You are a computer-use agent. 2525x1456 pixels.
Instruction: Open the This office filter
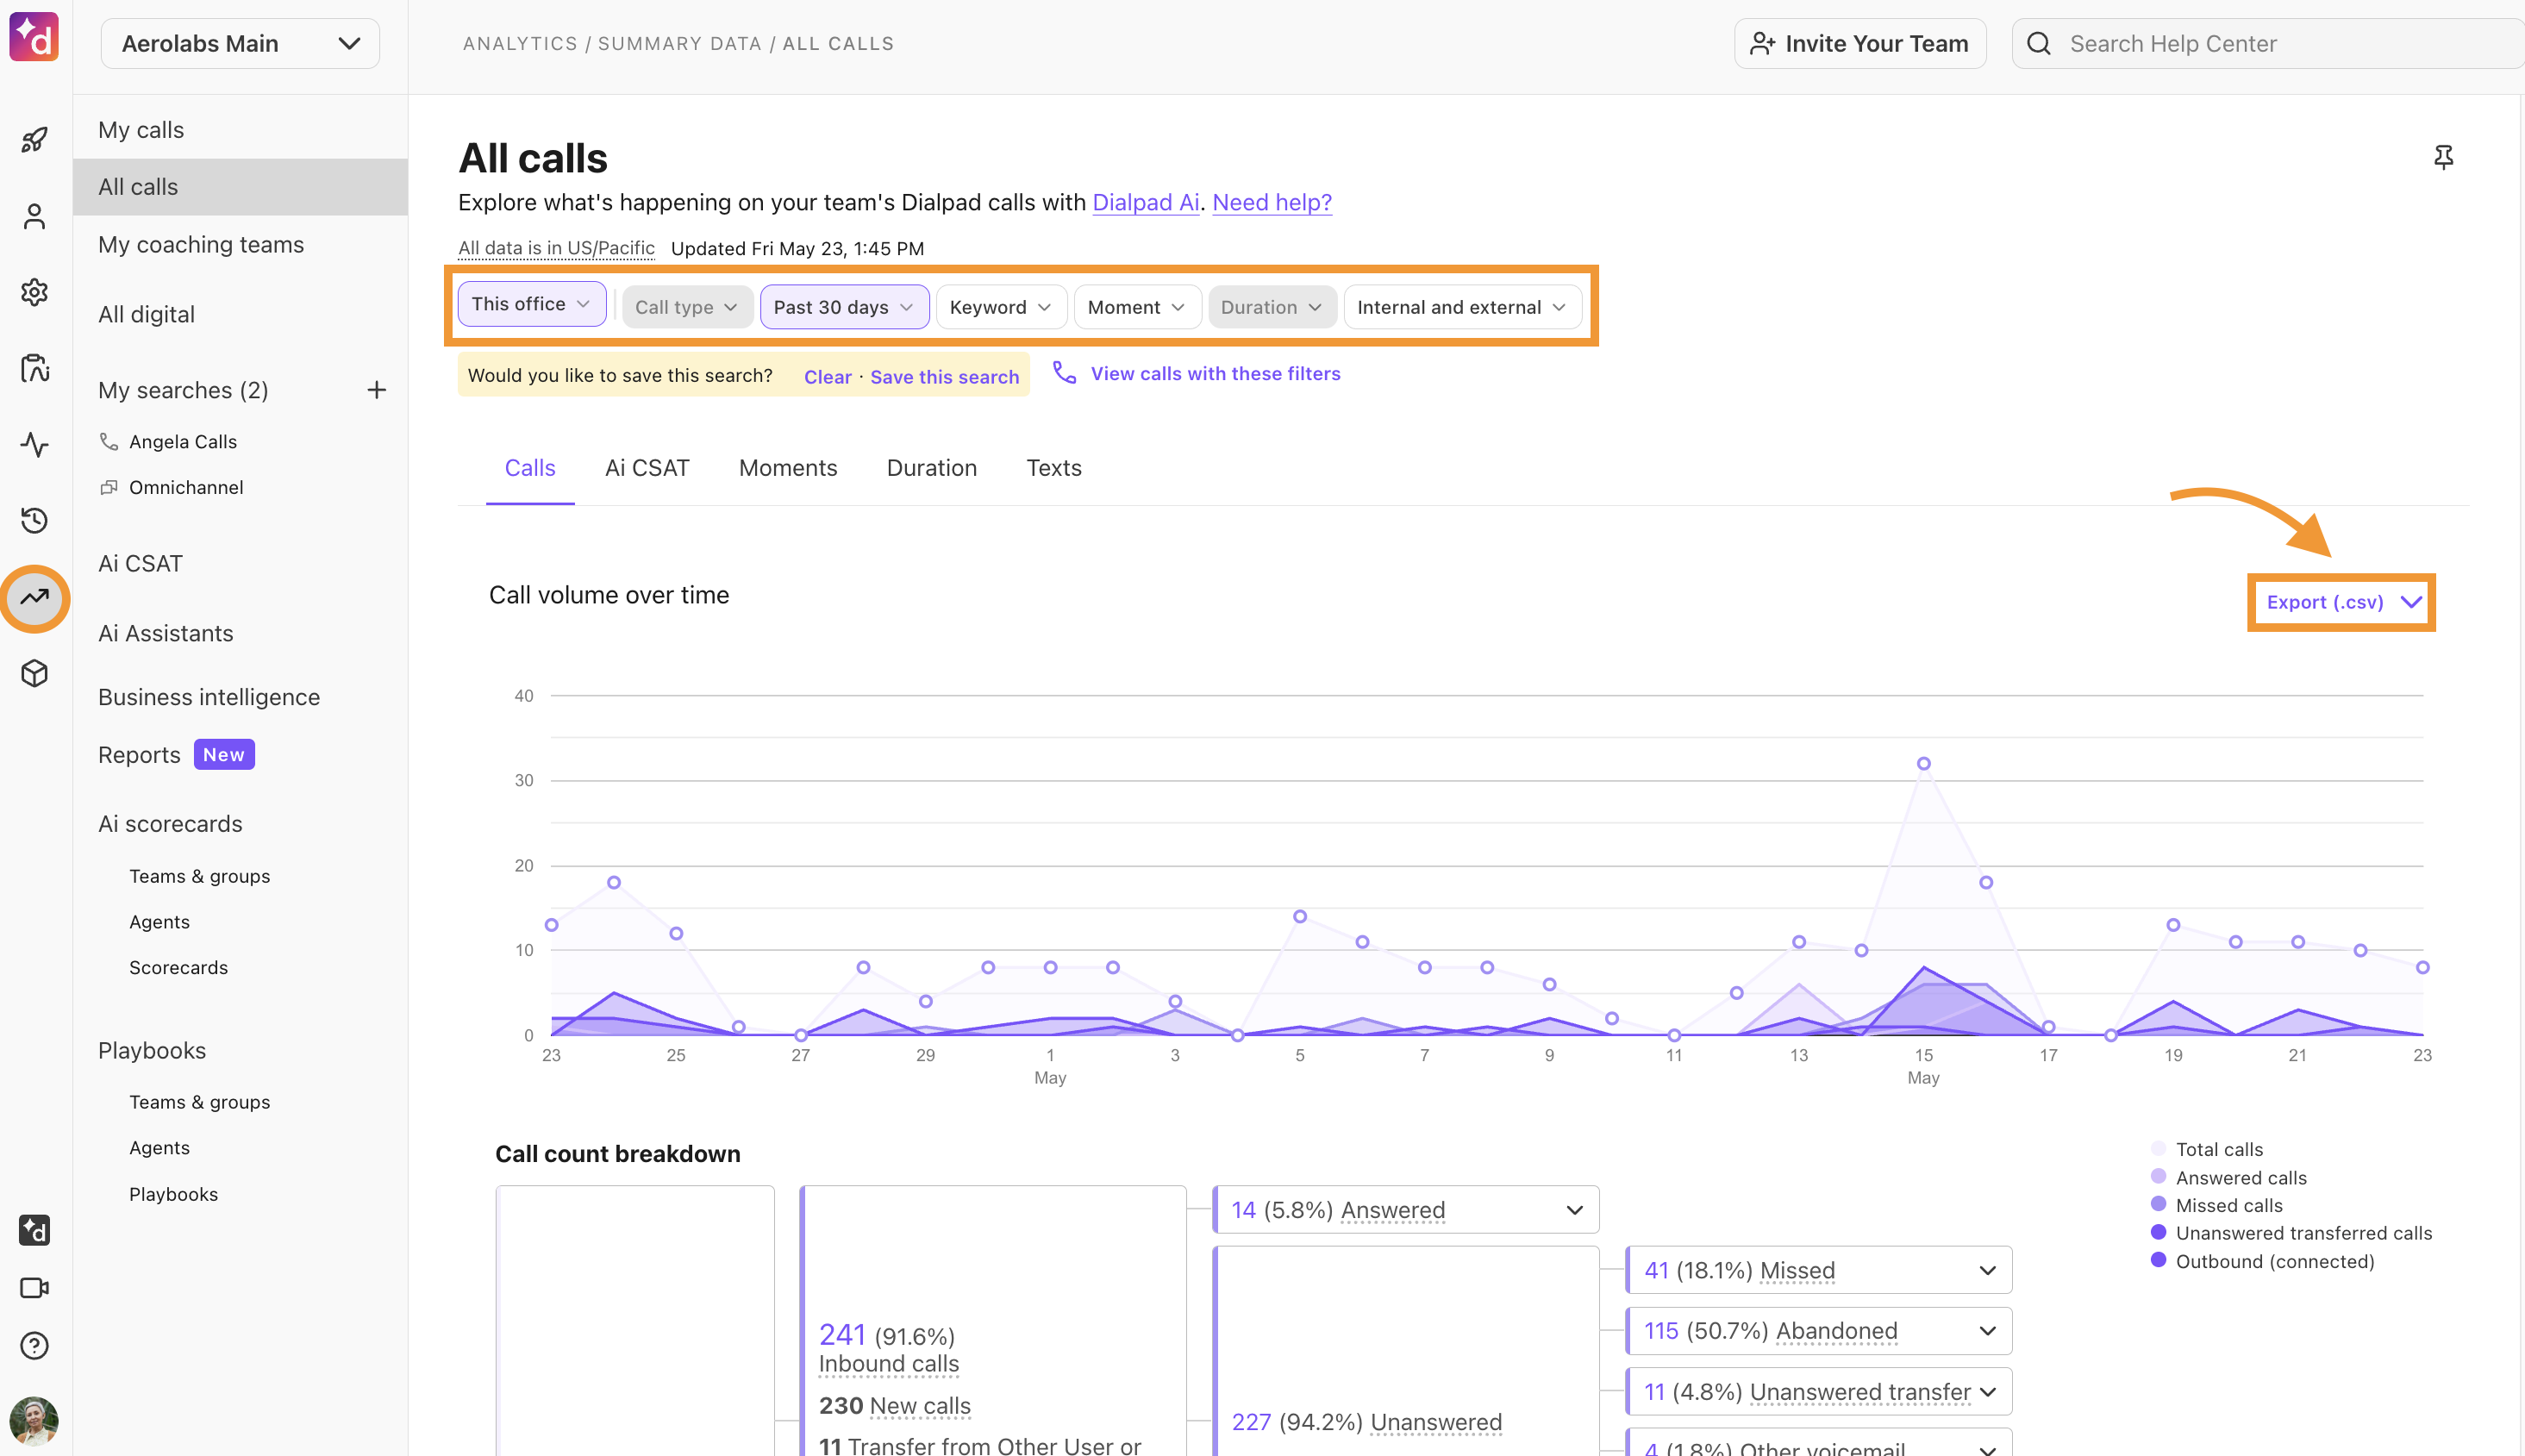531,304
